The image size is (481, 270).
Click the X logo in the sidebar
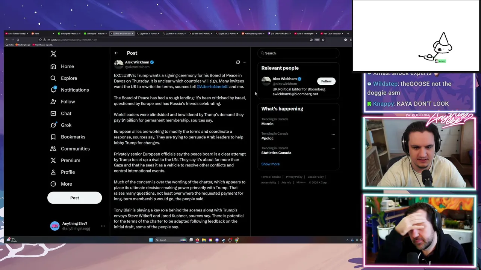click(x=53, y=54)
